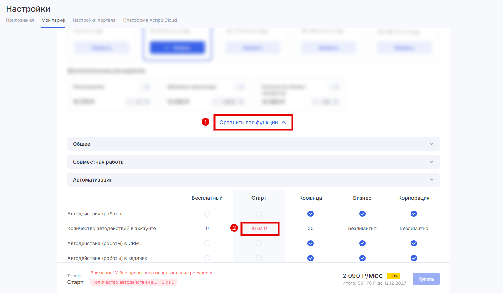This screenshot has width=503, height=293.
Task: Click the exceeded Количество автодействий warning tag
Action: pos(133,282)
